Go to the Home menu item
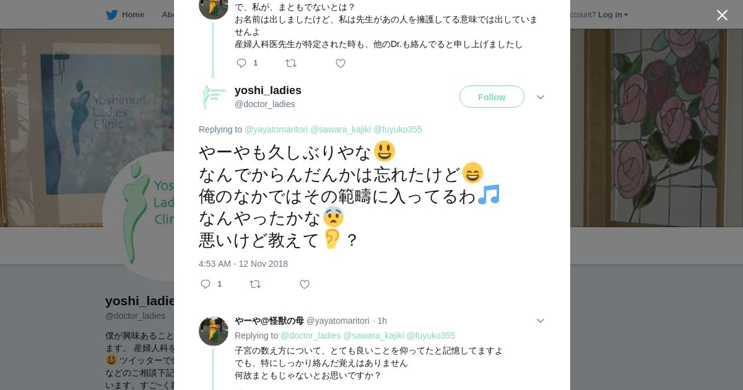This screenshot has width=743, height=390. click(133, 15)
